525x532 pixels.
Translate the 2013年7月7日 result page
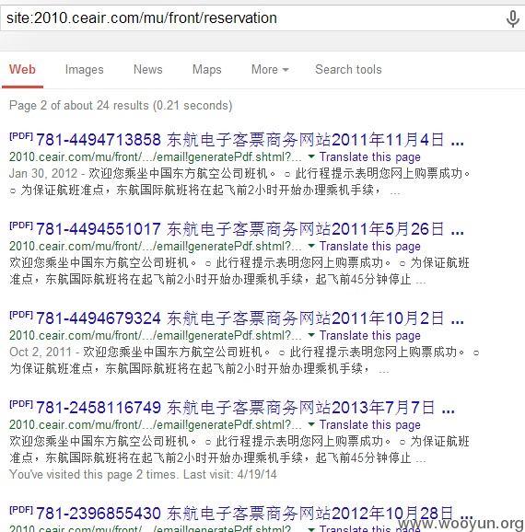coord(370,425)
